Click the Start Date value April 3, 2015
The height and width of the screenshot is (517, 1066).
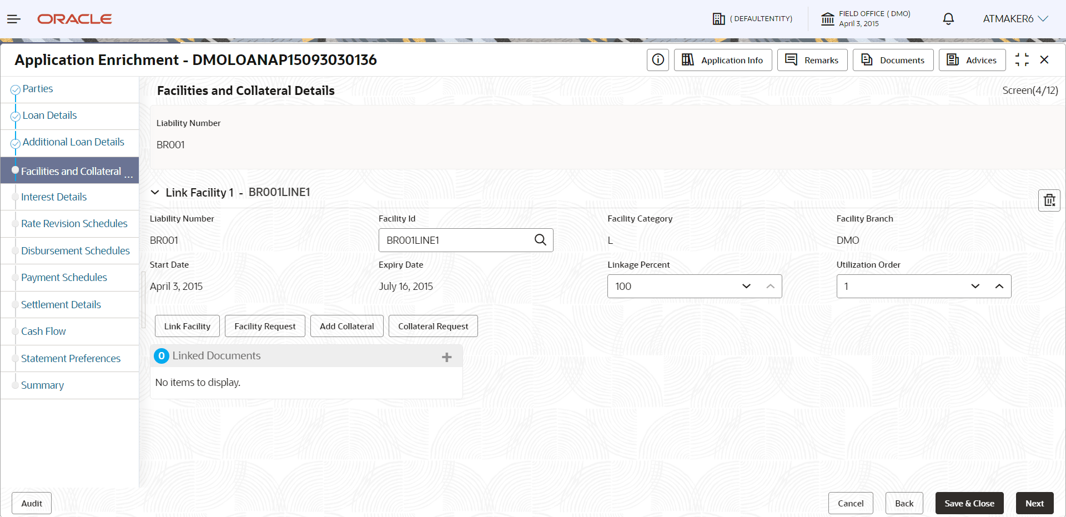click(x=176, y=287)
